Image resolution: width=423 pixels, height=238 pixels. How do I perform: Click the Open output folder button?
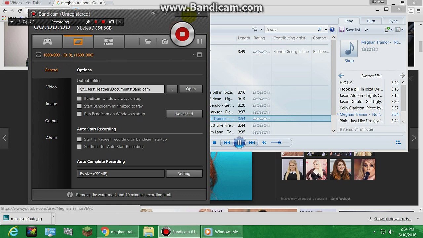point(191,89)
